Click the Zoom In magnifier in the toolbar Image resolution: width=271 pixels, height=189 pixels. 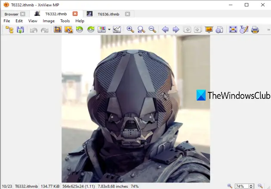pos(130,30)
